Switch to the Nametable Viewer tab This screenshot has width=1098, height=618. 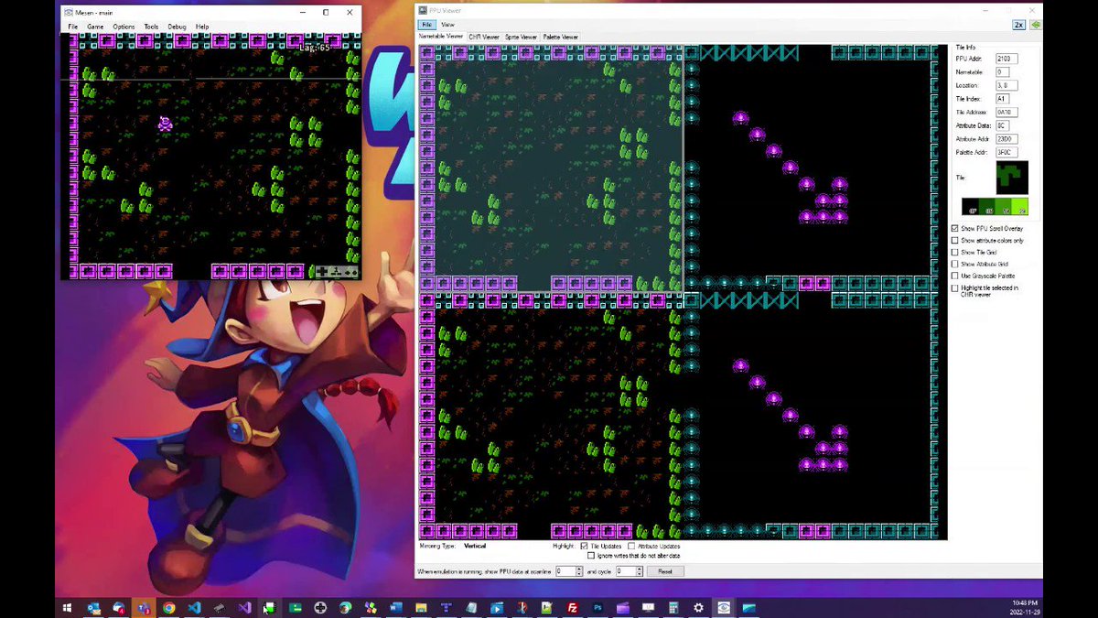[x=441, y=37]
